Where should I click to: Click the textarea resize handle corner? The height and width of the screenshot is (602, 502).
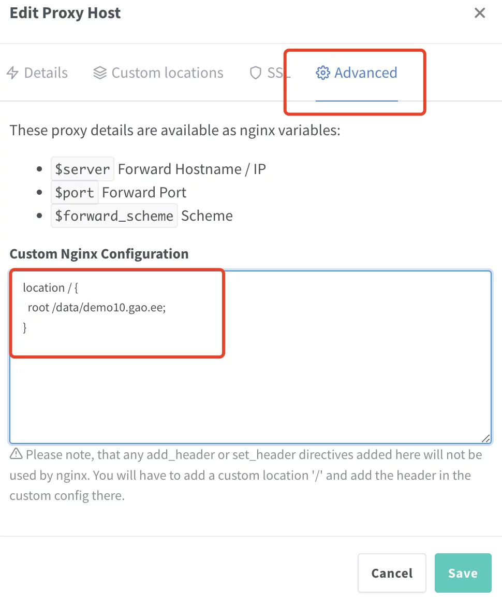(486, 438)
